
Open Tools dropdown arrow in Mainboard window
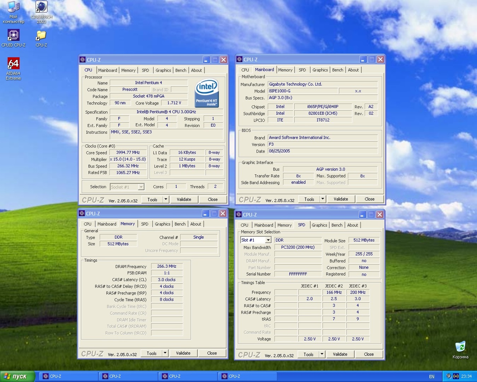point(322,199)
